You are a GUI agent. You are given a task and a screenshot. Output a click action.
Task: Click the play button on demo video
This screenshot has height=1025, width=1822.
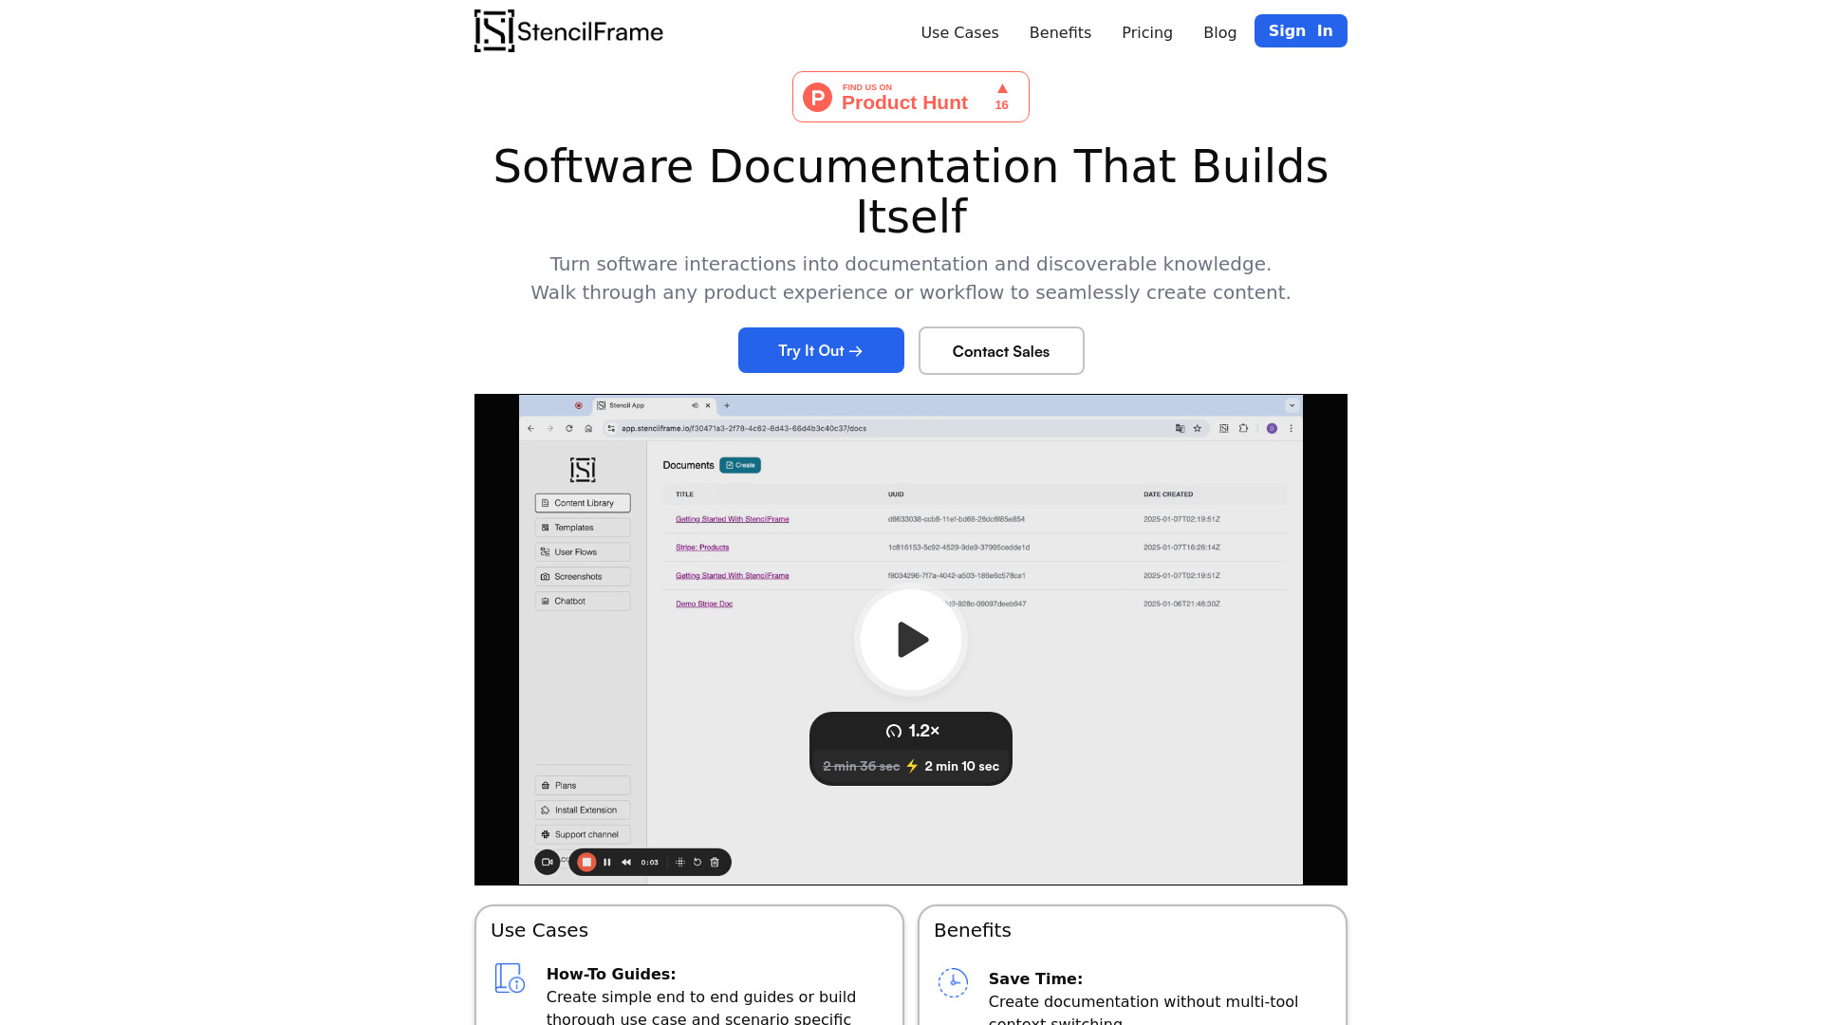click(911, 640)
